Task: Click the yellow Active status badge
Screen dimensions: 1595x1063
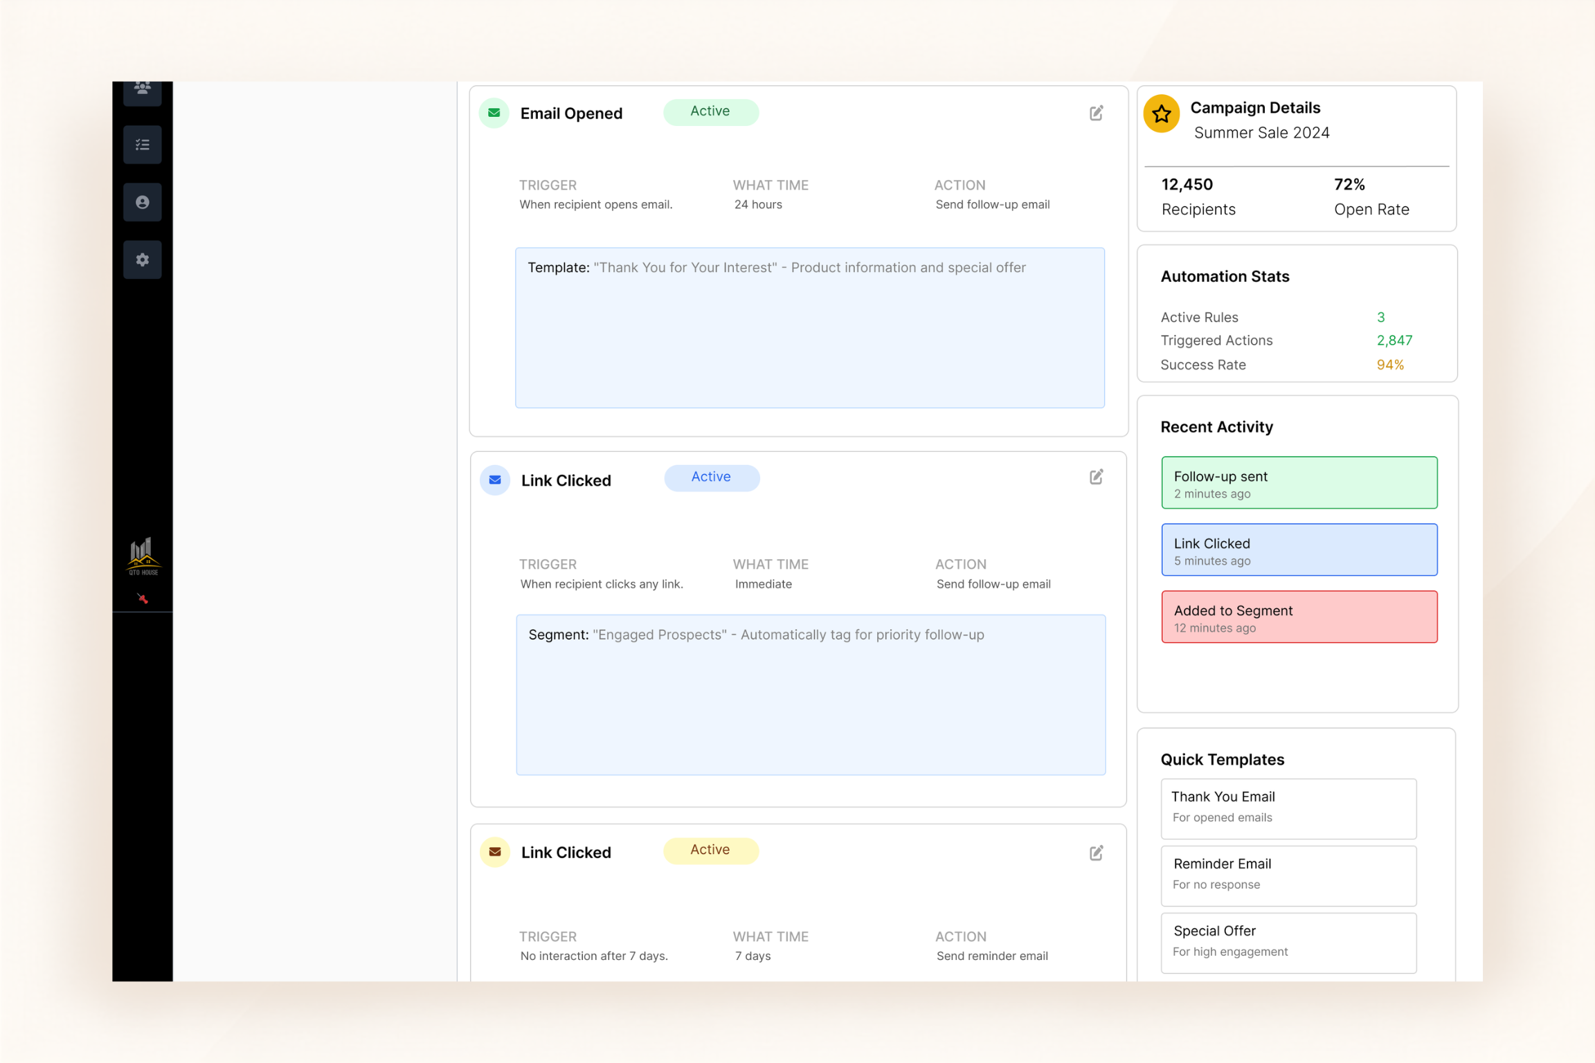Action: [x=710, y=850]
